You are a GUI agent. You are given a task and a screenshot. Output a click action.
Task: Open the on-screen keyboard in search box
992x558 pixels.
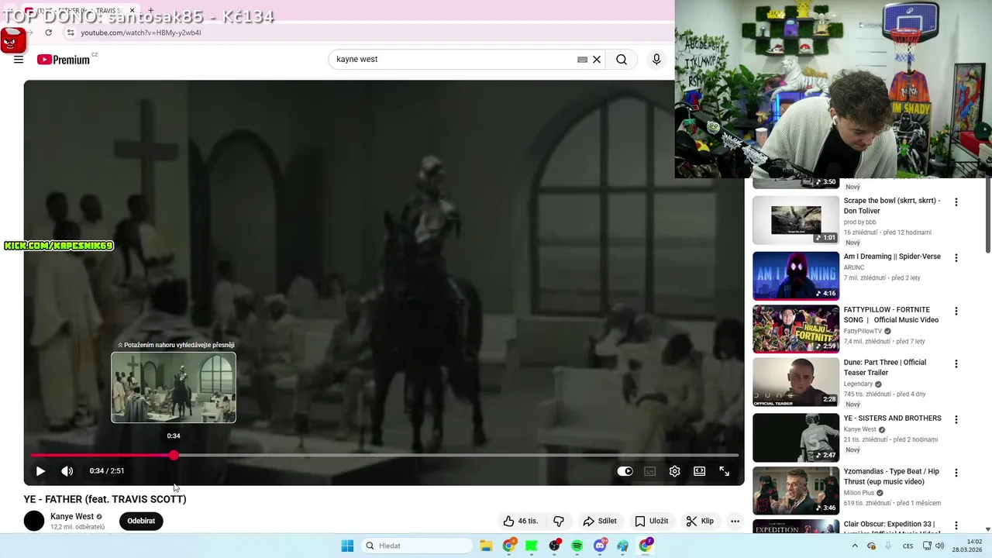582,60
